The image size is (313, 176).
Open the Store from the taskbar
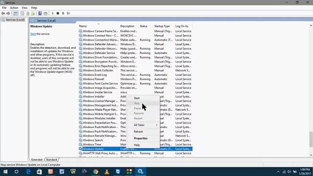[x=39, y=172]
